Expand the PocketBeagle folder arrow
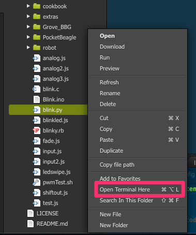The width and height of the screenshot is (196, 235). point(28,37)
